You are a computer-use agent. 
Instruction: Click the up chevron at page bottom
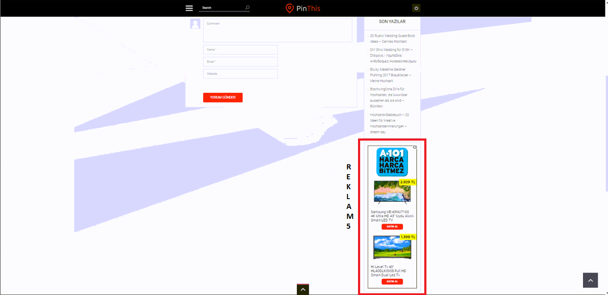[303, 290]
